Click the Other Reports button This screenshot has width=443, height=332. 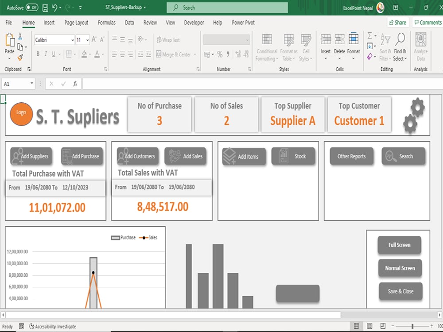tap(351, 156)
